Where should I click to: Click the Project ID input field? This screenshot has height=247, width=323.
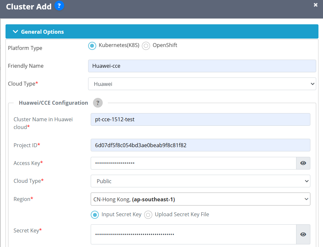coord(200,145)
